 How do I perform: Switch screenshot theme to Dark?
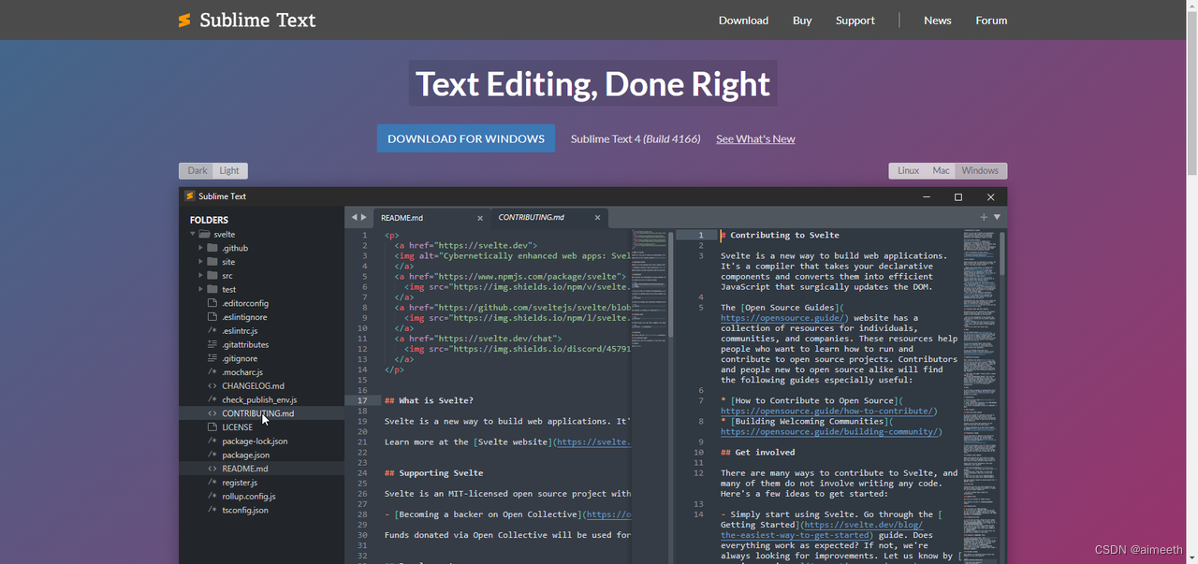tap(197, 170)
